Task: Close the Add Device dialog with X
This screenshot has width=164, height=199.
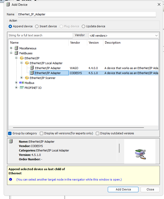Action: pos(159,5)
